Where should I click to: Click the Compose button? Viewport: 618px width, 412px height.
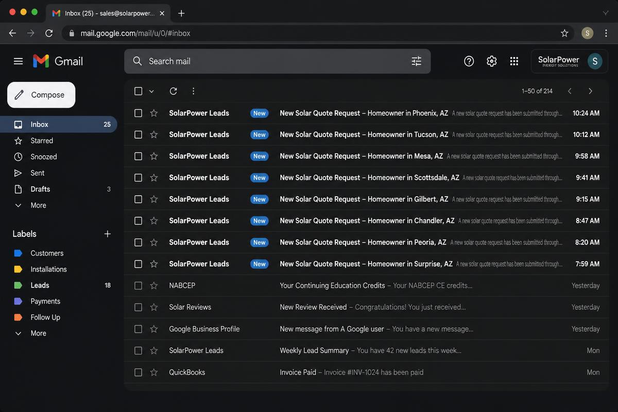click(41, 95)
